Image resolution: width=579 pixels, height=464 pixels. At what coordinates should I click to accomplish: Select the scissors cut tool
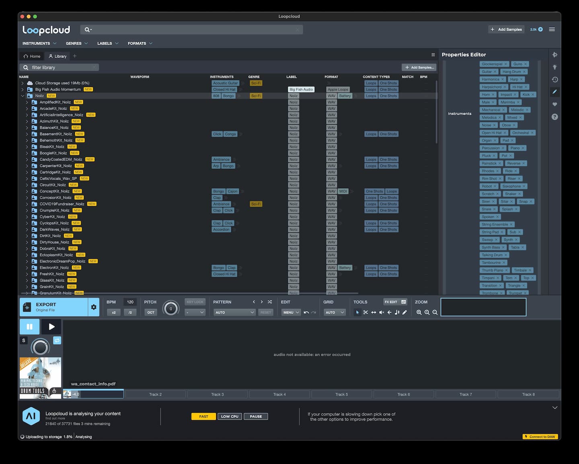pos(365,312)
